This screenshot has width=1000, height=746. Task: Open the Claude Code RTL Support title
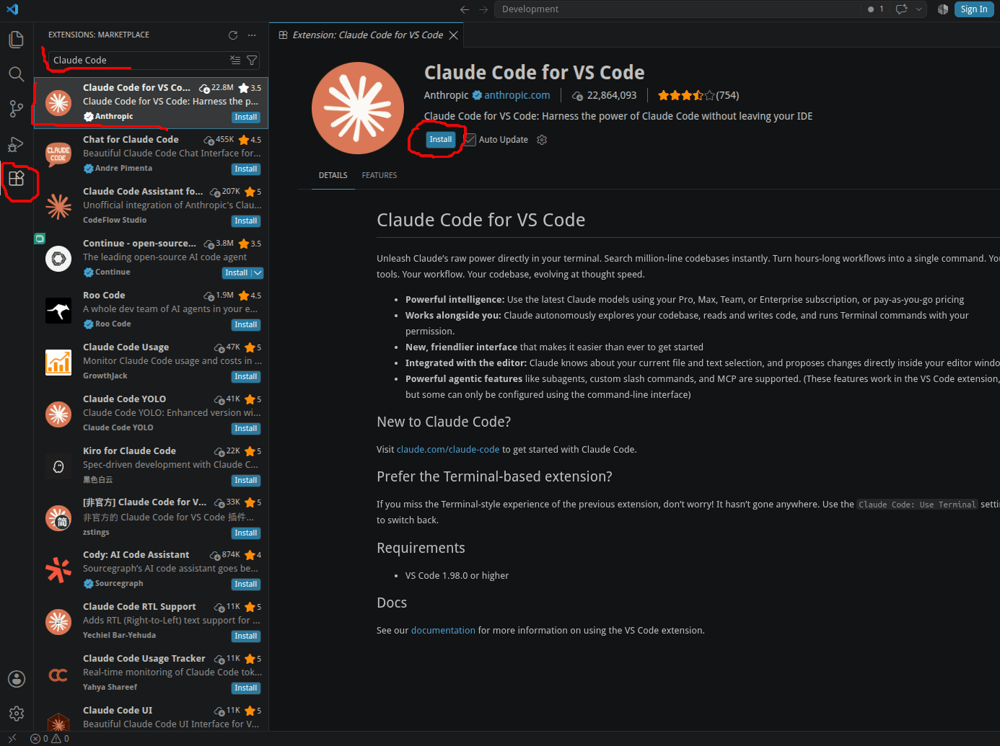pos(139,607)
